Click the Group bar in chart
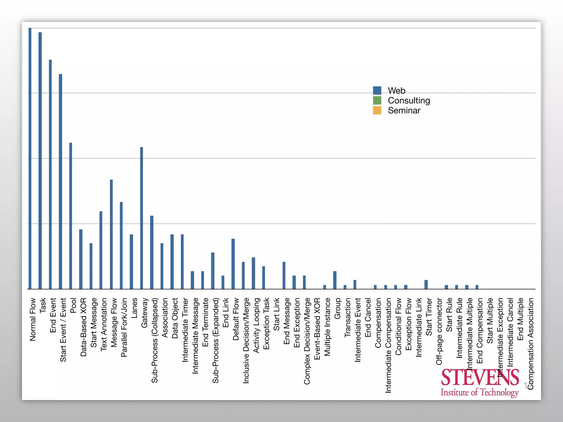This screenshot has width=563, height=422. tap(335, 280)
